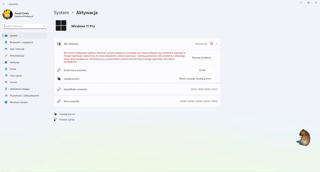Go back using the arrow icon
Viewport: 320px width, 172px height.
[x=4, y=4]
